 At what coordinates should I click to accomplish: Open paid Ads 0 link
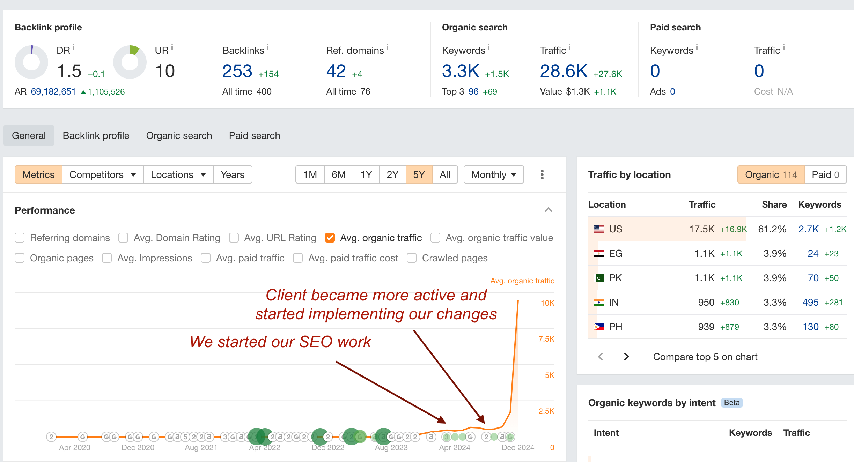click(672, 92)
